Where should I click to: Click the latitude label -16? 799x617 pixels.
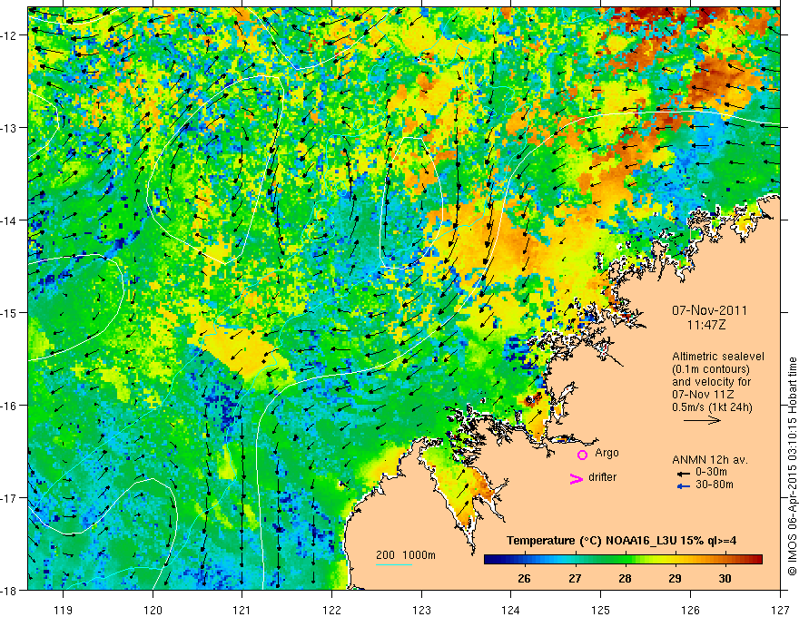click(x=10, y=406)
